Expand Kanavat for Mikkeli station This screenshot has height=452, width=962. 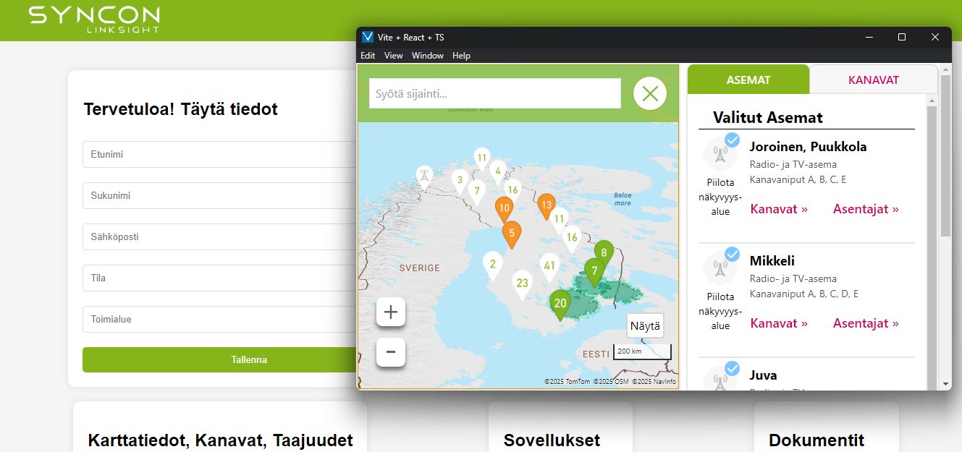pyautogui.click(x=779, y=323)
